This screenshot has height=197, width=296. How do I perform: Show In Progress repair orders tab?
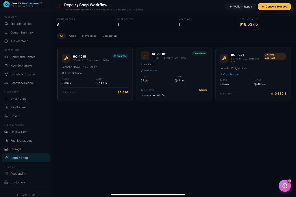coord(89,36)
